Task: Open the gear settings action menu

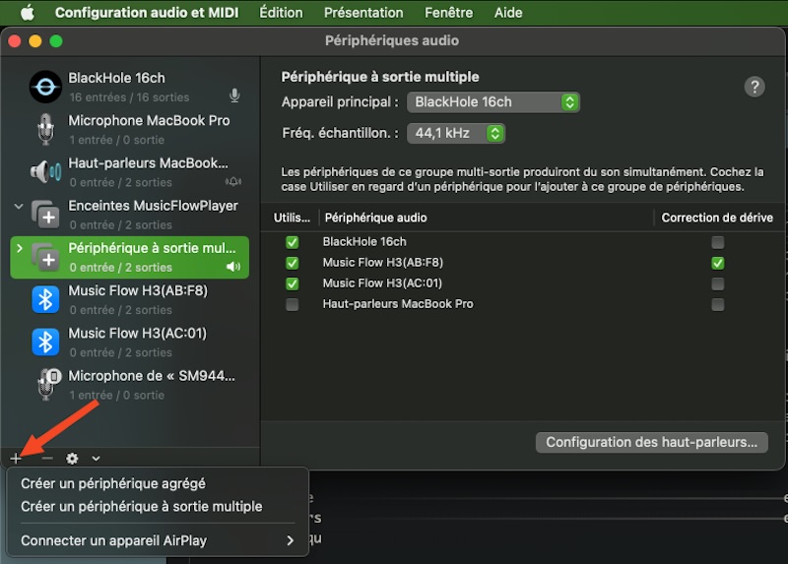Action: coord(72,459)
